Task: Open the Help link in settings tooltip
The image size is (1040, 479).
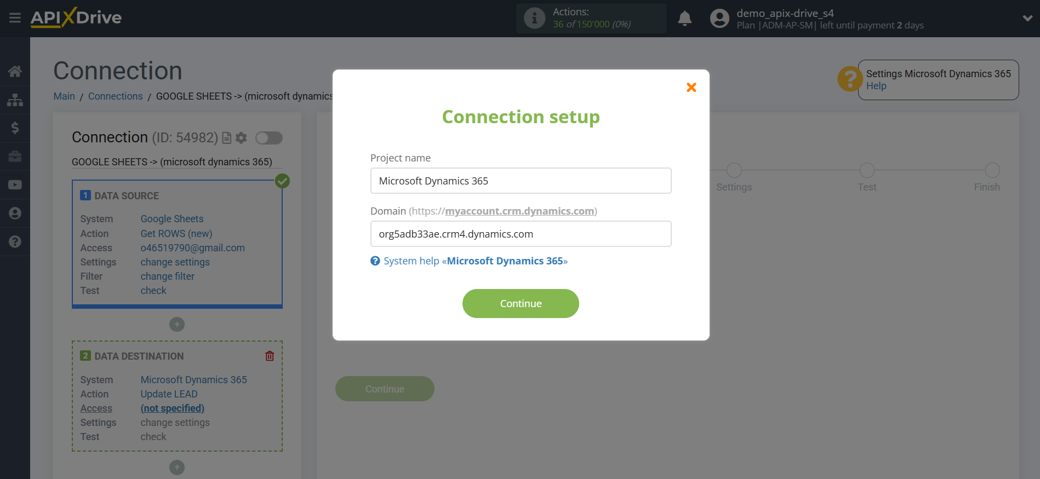Action: 876,86
